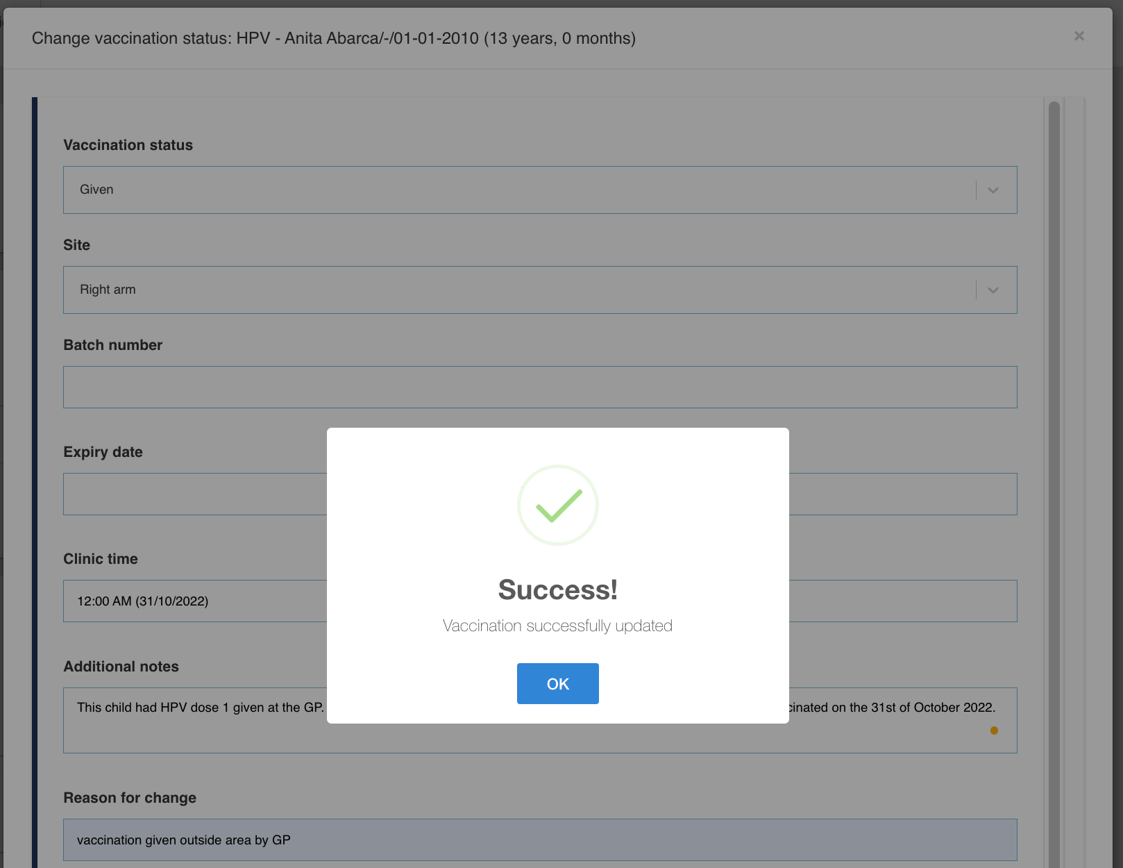Click the Vaccination status field label
1123x868 pixels.
point(128,145)
